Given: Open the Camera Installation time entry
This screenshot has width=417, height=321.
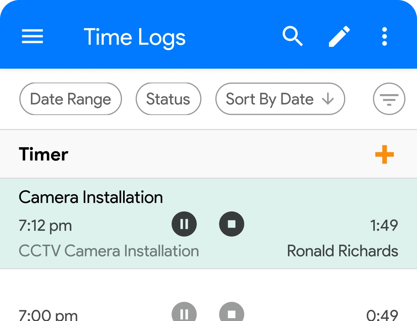Looking at the screenshot, I should coord(91,197).
